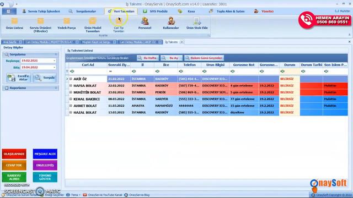Screen dimensions: 353x198
Task: Open the Sorgulamalar ribbon tab
Action: pos(83,11)
